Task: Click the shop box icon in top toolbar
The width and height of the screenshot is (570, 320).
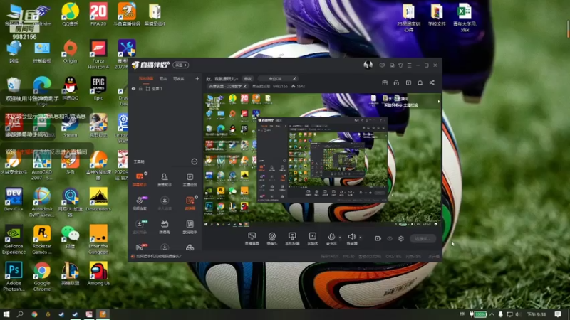Action: (408, 82)
